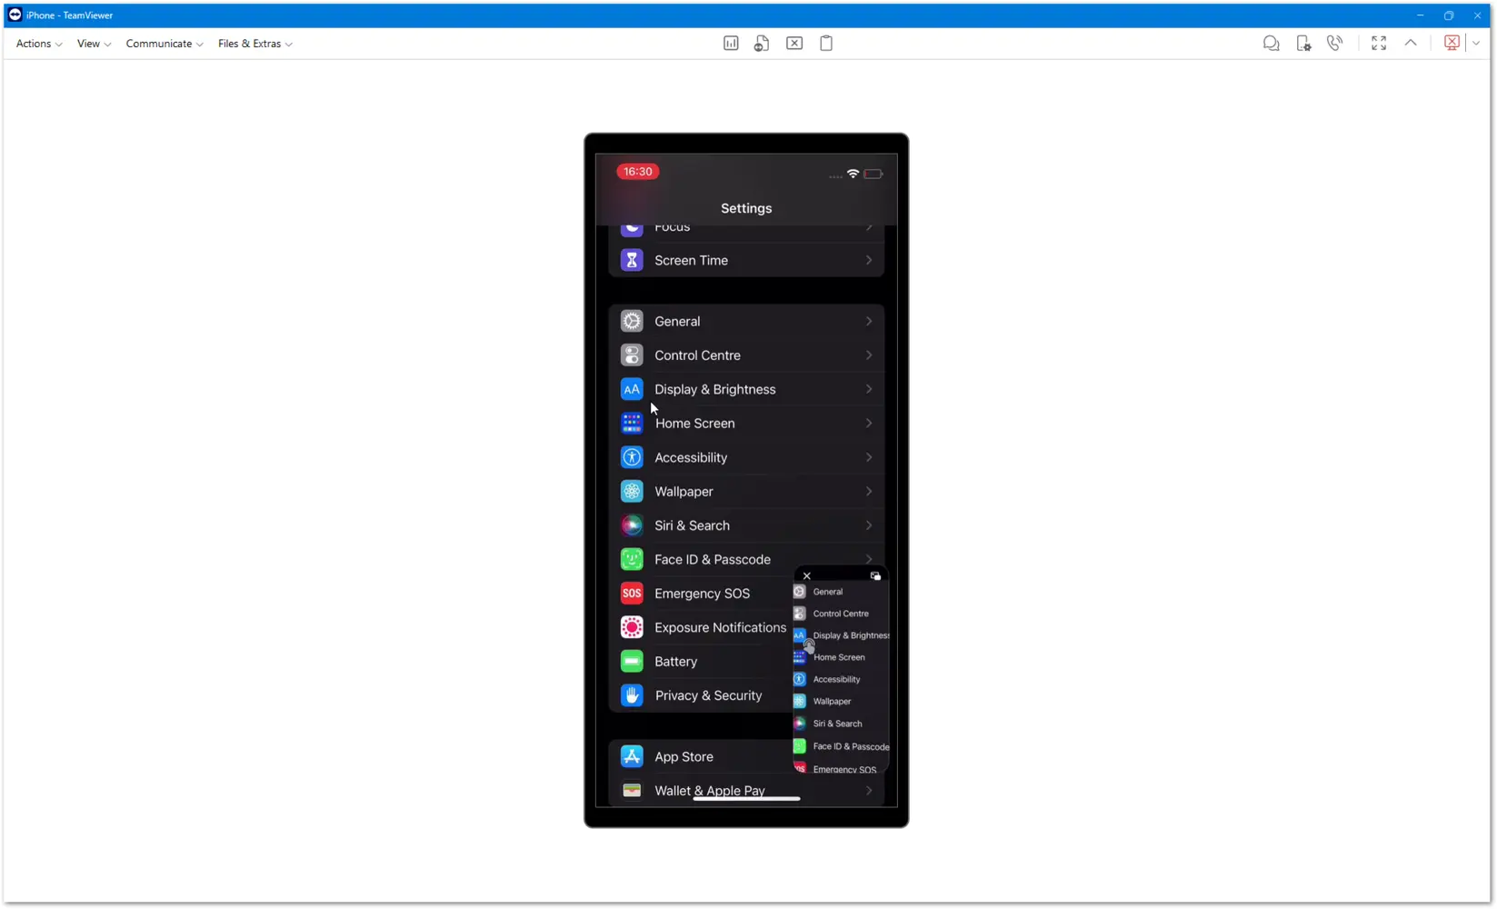Select Control Centre in the floating preview

pyautogui.click(x=841, y=614)
